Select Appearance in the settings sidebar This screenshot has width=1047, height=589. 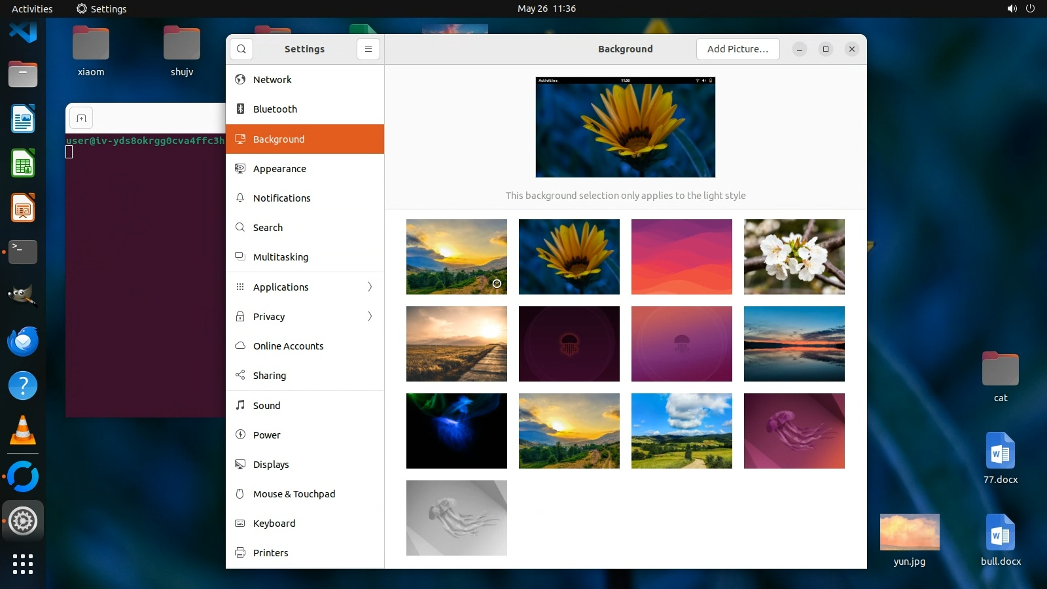pyautogui.click(x=279, y=169)
